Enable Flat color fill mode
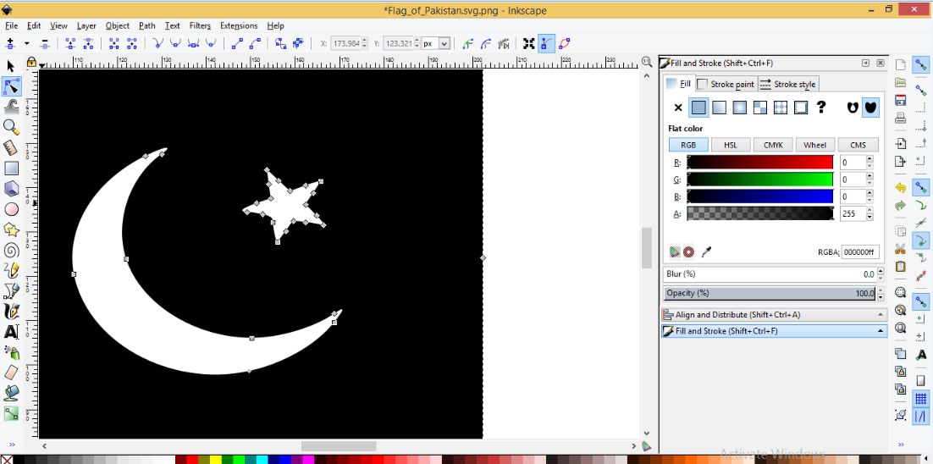The width and height of the screenshot is (933, 464). pyautogui.click(x=698, y=108)
